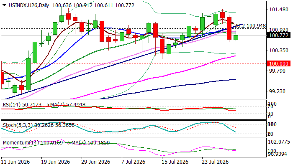Screen dimensions: 293x167
Task: Select the 99.790 price scale label
Action: click(277, 71)
